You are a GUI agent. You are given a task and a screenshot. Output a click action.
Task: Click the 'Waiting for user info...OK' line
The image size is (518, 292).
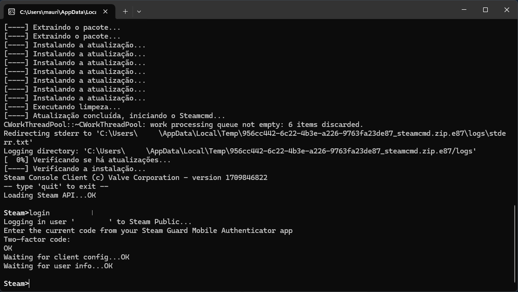(x=58, y=266)
